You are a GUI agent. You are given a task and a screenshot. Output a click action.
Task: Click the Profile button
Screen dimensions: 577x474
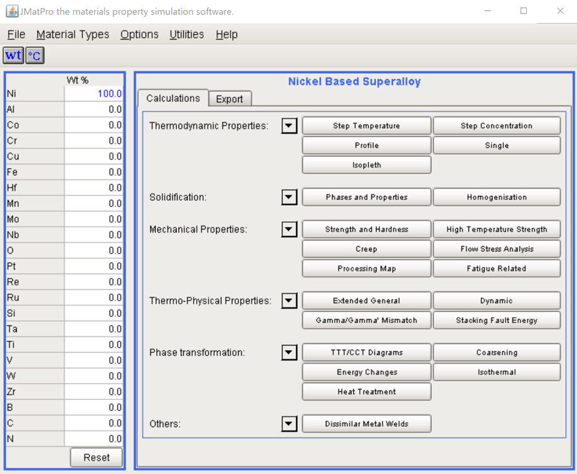(366, 145)
